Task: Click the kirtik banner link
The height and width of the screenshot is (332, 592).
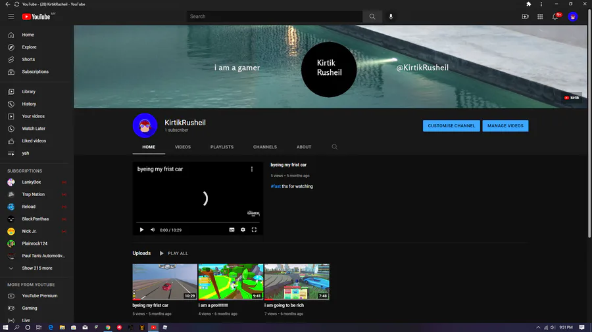Action: pos(572,98)
